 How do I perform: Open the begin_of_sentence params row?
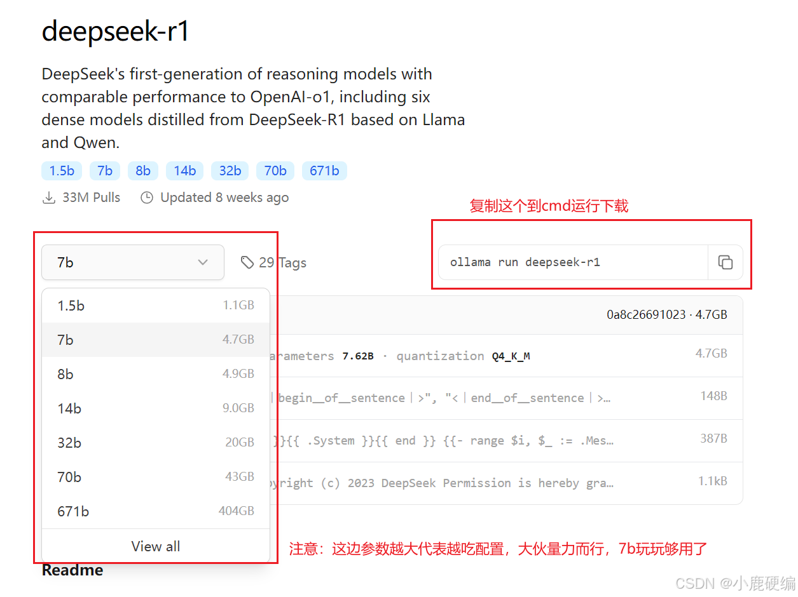click(x=506, y=398)
